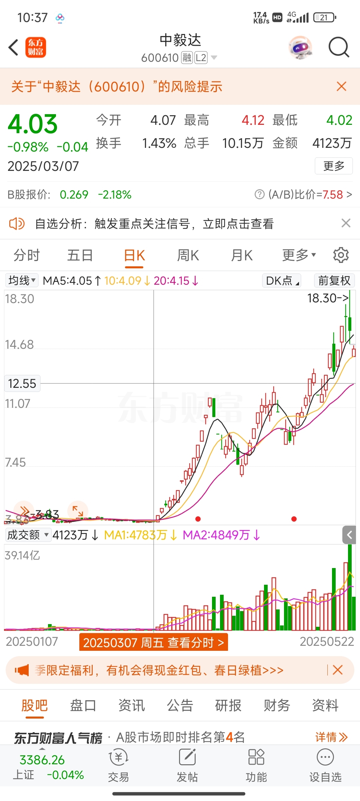Open (A/B)比价=7.58 comparison details

(310, 194)
